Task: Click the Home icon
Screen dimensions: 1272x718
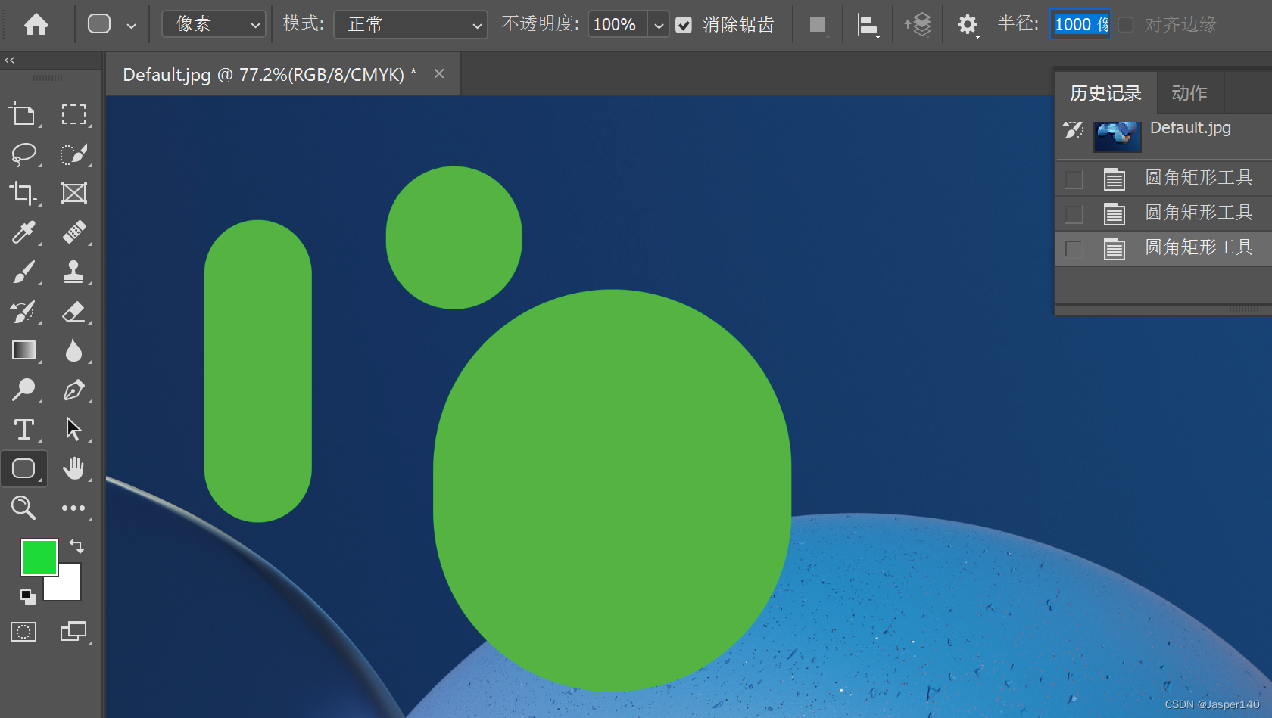Action: click(x=36, y=25)
